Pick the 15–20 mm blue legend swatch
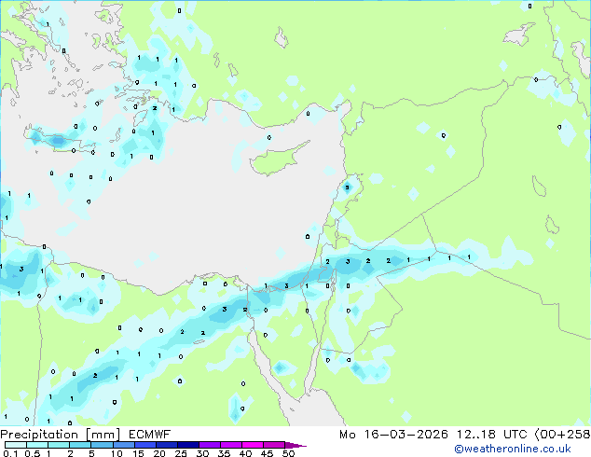The width and height of the screenshot is (591, 457). pos(144,445)
